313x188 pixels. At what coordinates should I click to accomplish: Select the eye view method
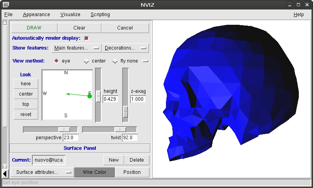56,61
